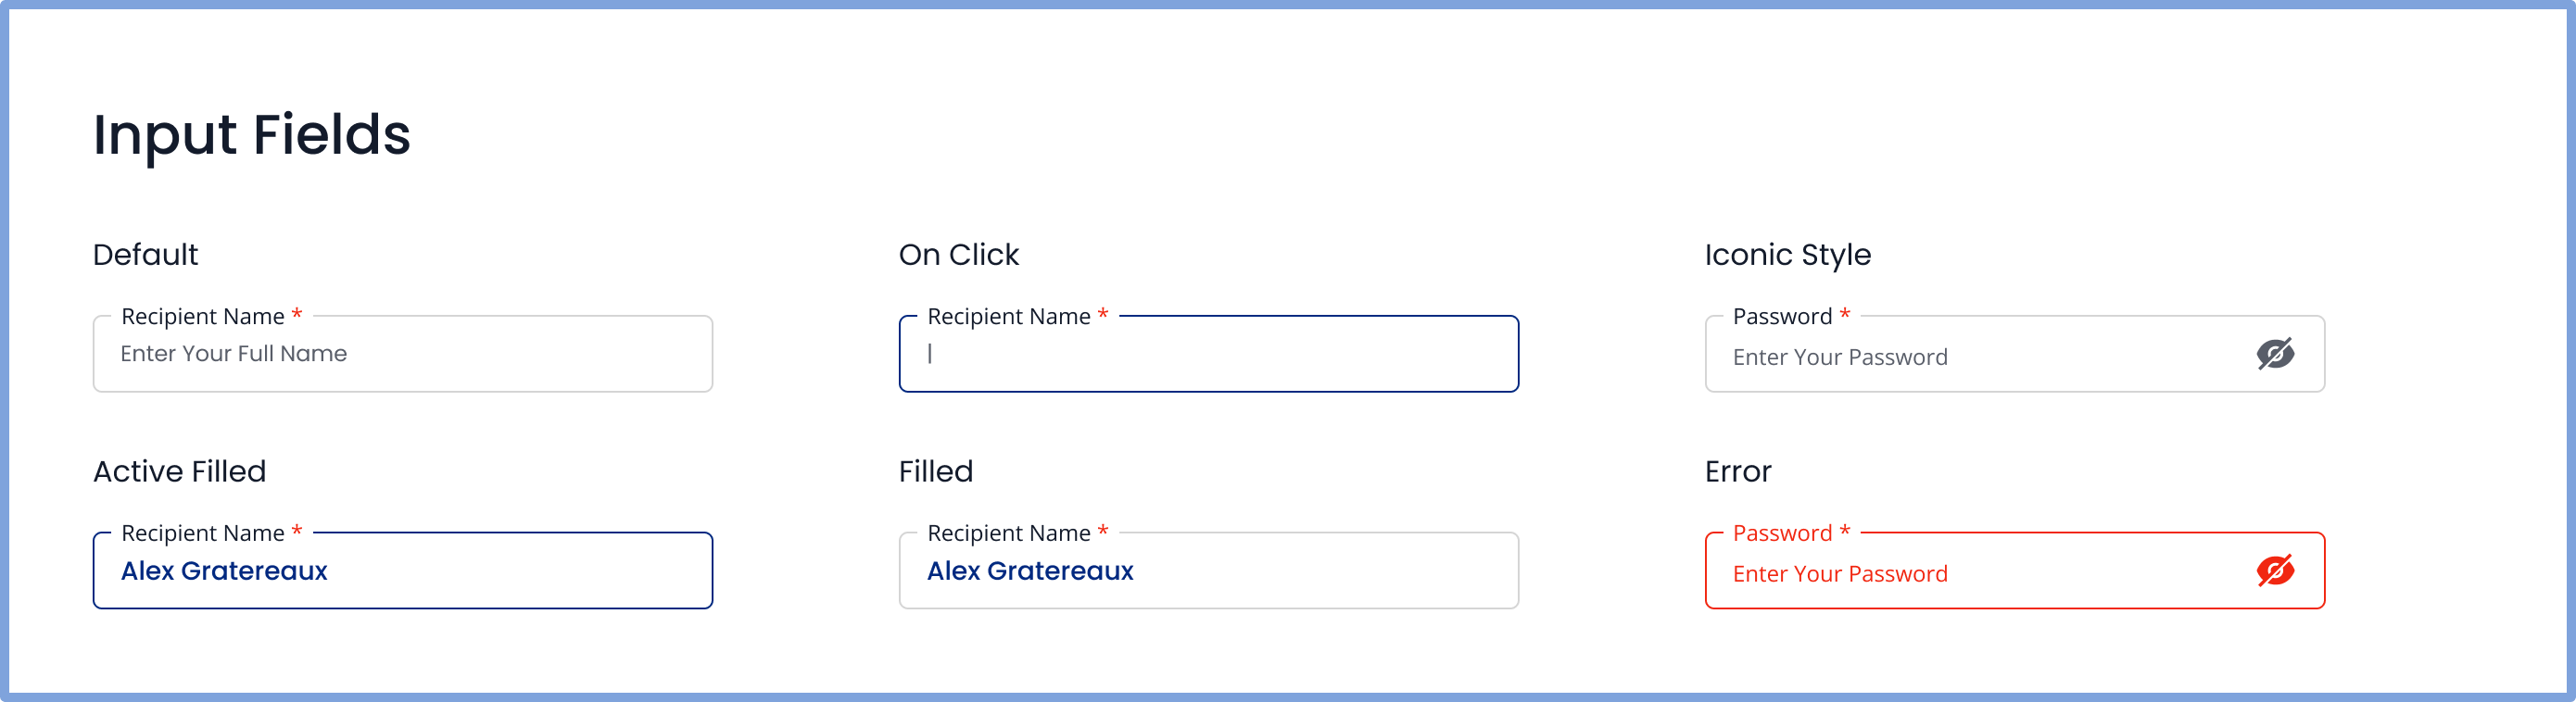
Task: Click the Active Filled section title
Action: (x=180, y=472)
